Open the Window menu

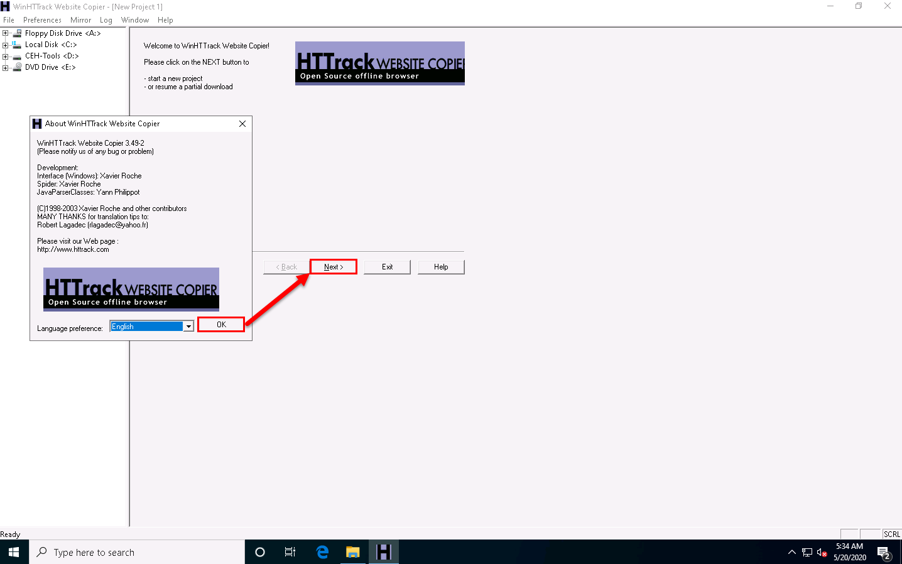(135, 20)
